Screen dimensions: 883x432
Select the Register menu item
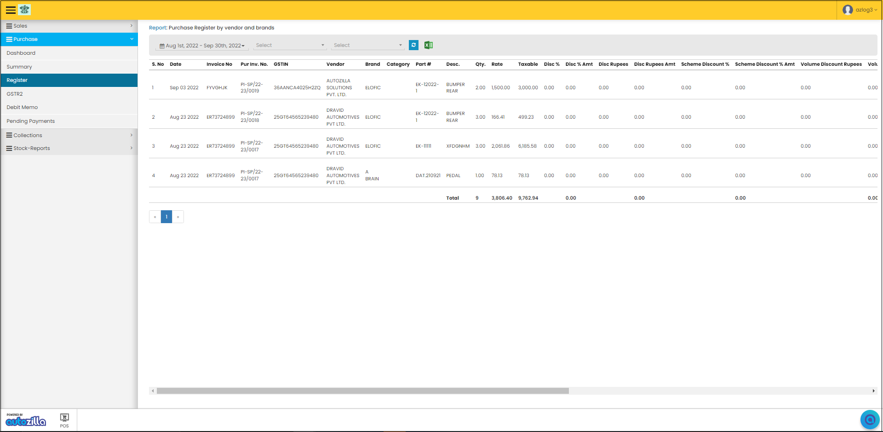click(x=69, y=80)
